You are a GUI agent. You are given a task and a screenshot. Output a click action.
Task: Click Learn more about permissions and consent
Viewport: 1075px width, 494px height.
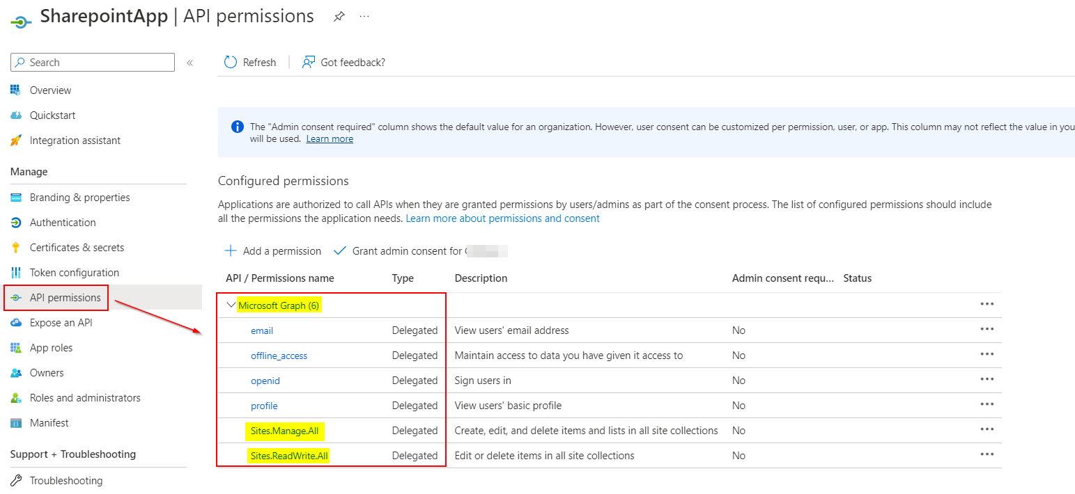pyautogui.click(x=502, y=218)
